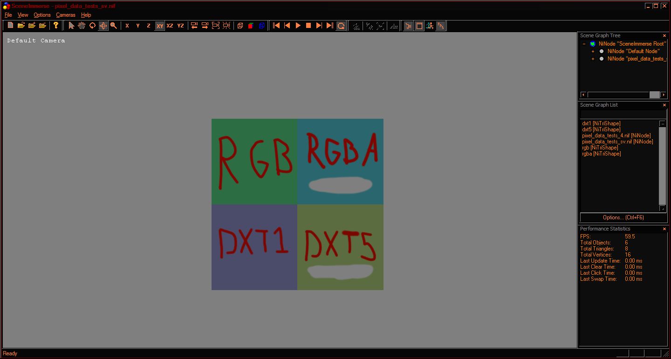Click the Remove file folder-minus icon
The height and width of the screenshot is (359, 671).
42,26
